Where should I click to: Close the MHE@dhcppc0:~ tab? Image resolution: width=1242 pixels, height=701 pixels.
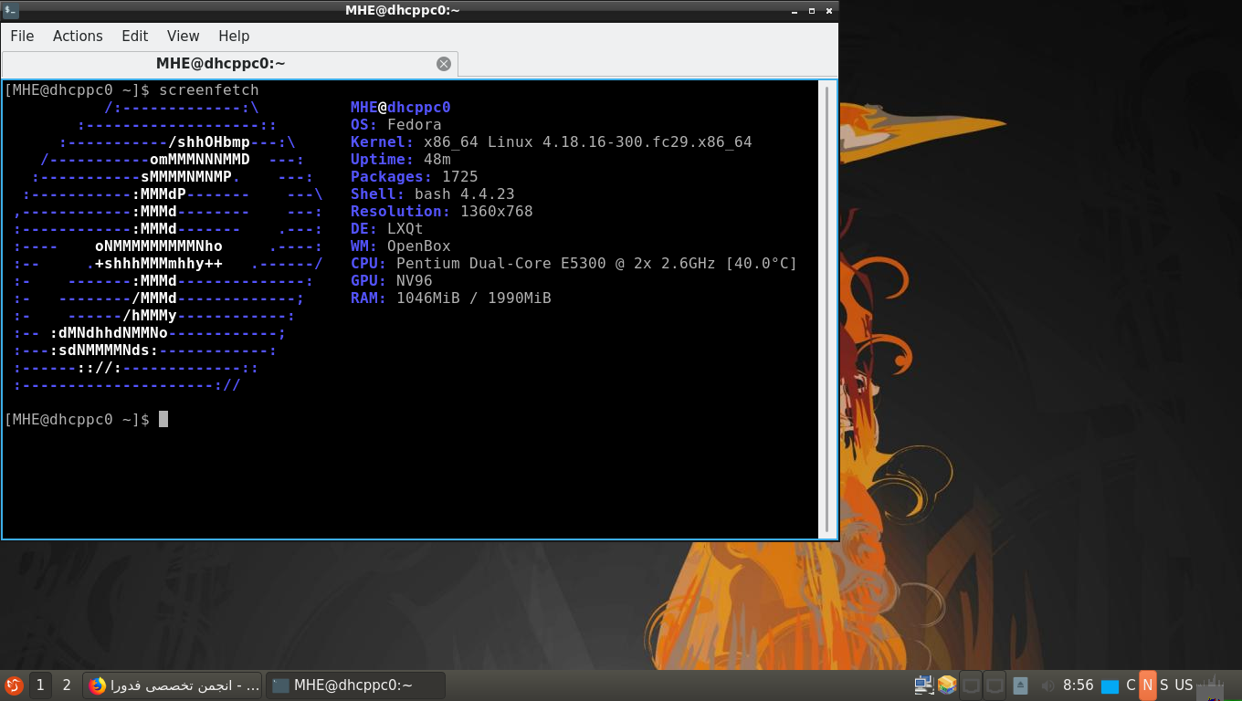click(x=444, y=64)
